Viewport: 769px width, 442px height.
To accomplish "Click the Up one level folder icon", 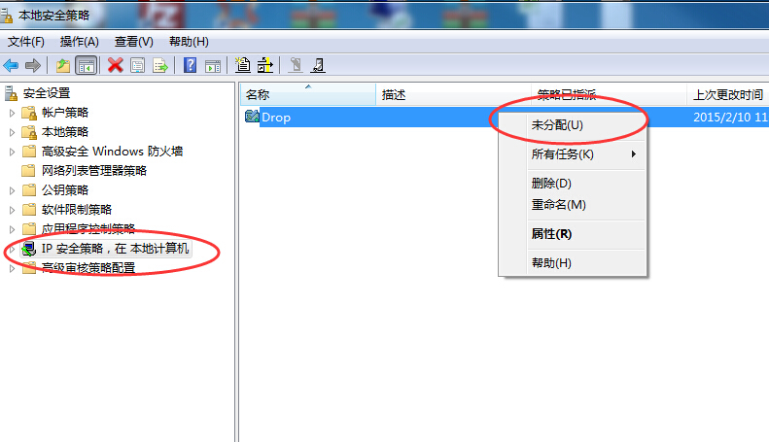I will (63, 65).
